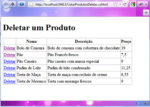Viewport: 150px width, 107px height.
Task: Click description Pudim de leite condensado
Action: (x=69, y=68)
